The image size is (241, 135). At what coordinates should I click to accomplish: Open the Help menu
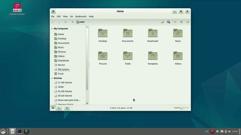[91, 16]
